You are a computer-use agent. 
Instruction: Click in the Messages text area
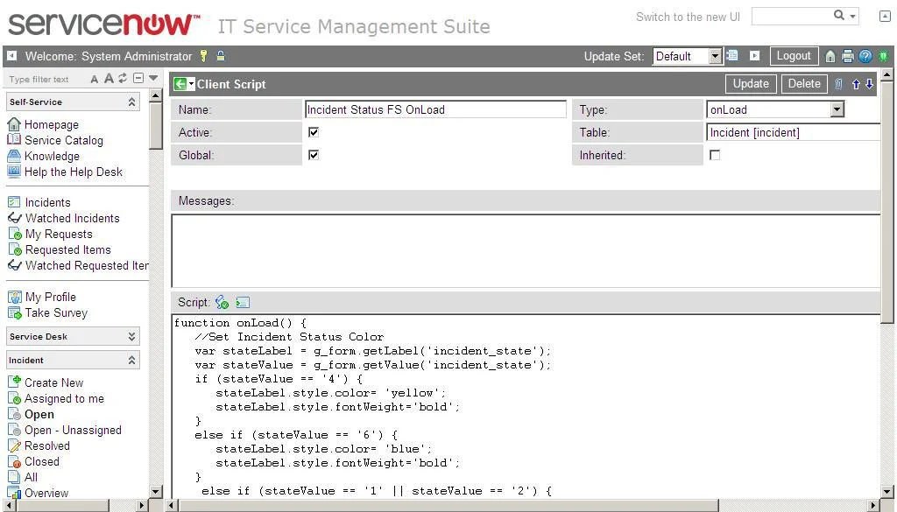point(526,251)
